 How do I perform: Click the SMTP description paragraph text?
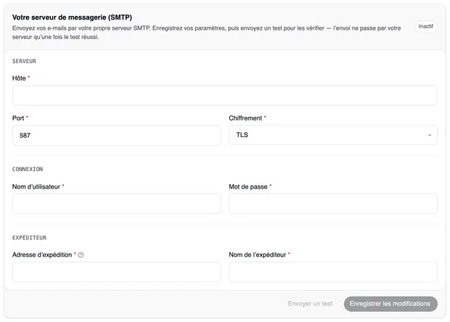pyautogui.click(x=207, y=33)
